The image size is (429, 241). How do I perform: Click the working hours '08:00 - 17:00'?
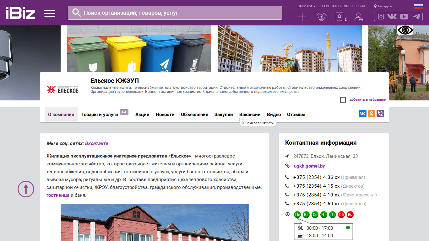click(x=320, y=228)
